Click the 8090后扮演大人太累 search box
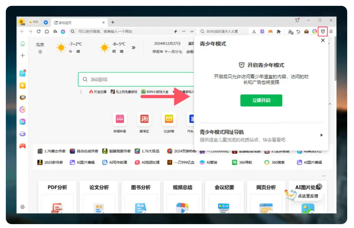The width and height of the screenshot is (354, 228). point(224,31)
